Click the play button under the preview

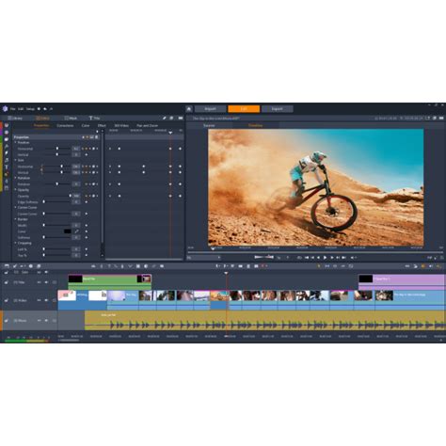325,258
